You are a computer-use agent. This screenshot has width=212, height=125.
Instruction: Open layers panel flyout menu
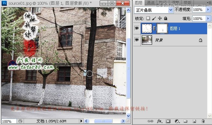pyautogui.click(x=209, y=3)
